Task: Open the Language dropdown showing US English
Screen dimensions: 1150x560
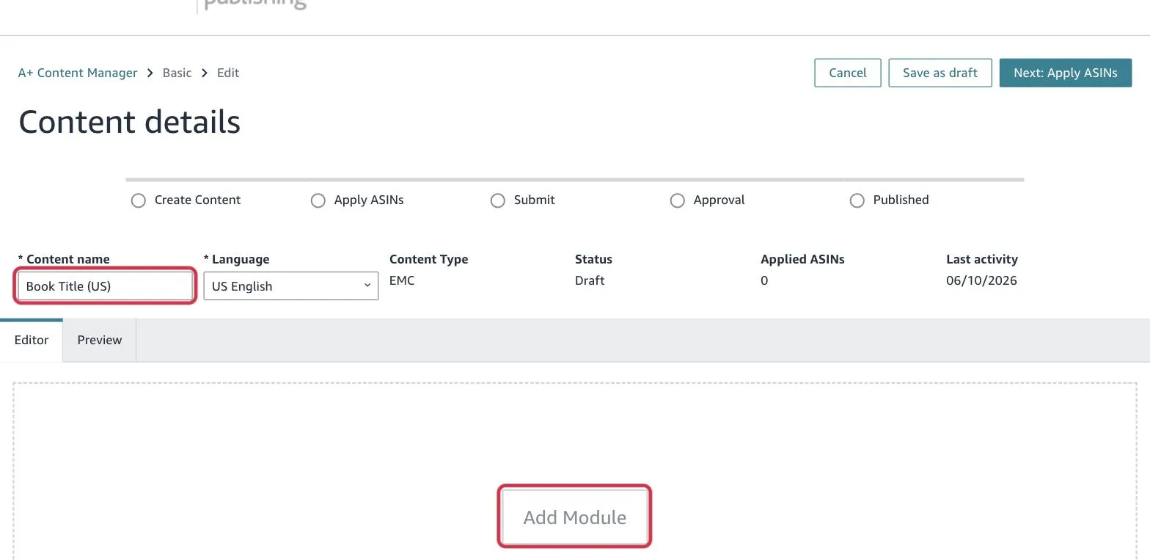Action: pos(291,286)
